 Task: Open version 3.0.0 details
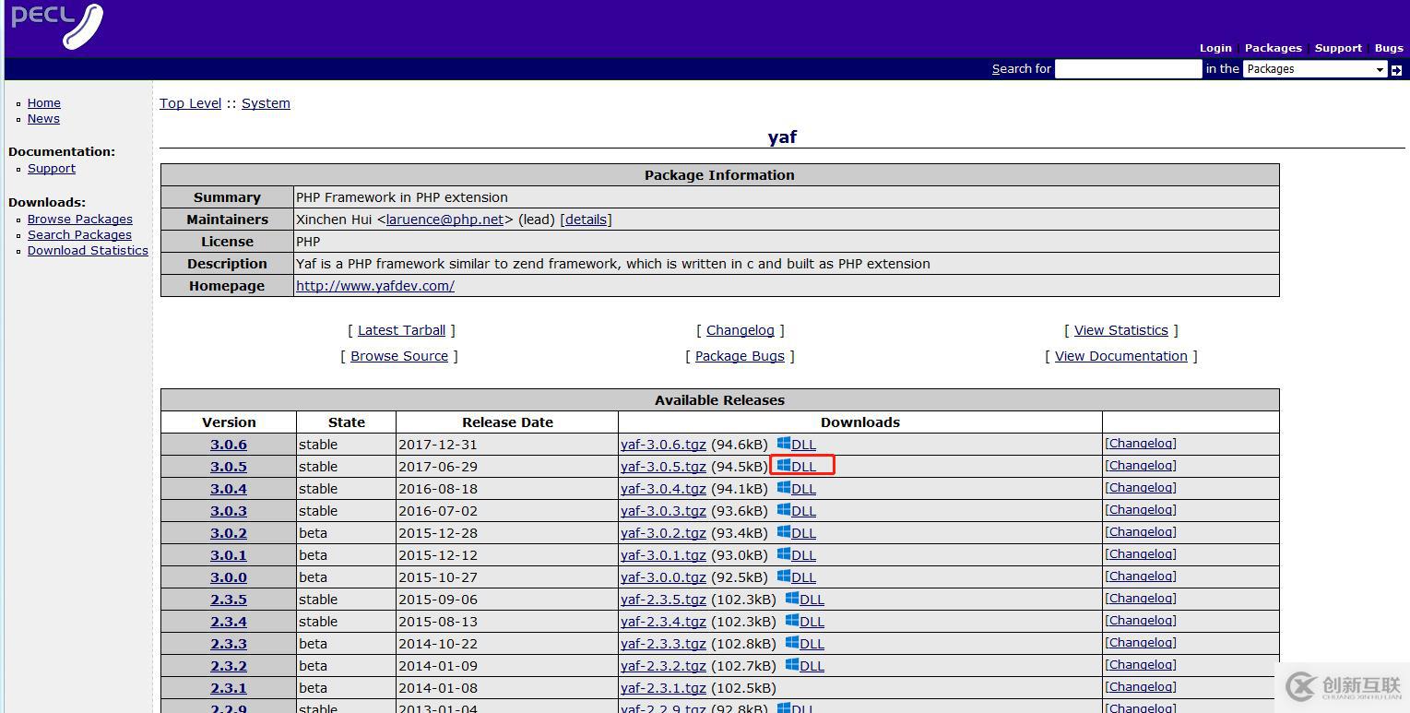(229, 577)
